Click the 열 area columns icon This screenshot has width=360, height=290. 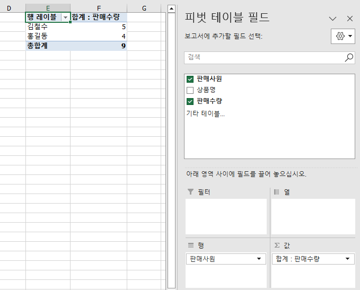point(277,192)
